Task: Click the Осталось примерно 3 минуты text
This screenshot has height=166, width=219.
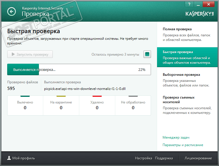Action: tap(115, 54)
